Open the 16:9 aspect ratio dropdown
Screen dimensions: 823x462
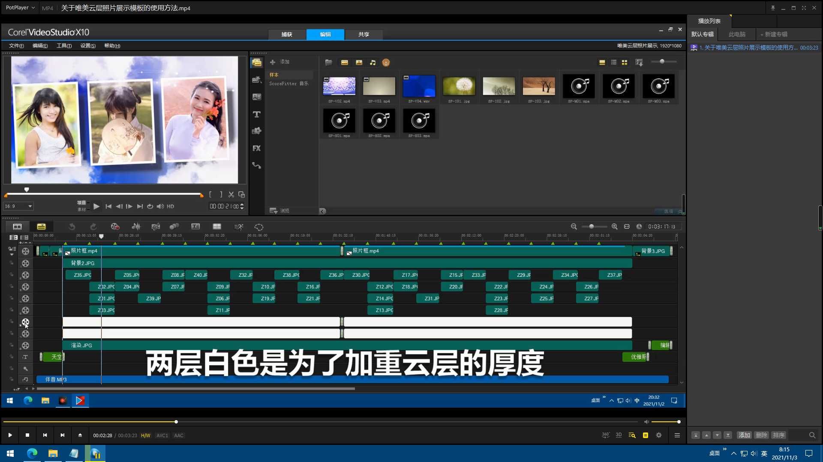(x=18, y=206)
